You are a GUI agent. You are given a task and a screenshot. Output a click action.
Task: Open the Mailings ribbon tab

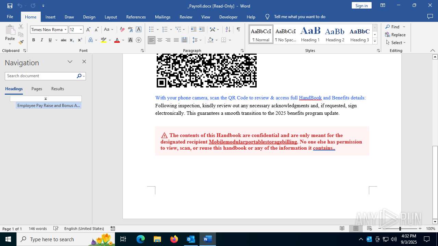point(163,17)
